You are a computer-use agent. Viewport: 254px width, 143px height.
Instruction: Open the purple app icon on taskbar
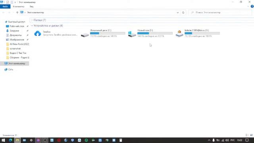38,140
